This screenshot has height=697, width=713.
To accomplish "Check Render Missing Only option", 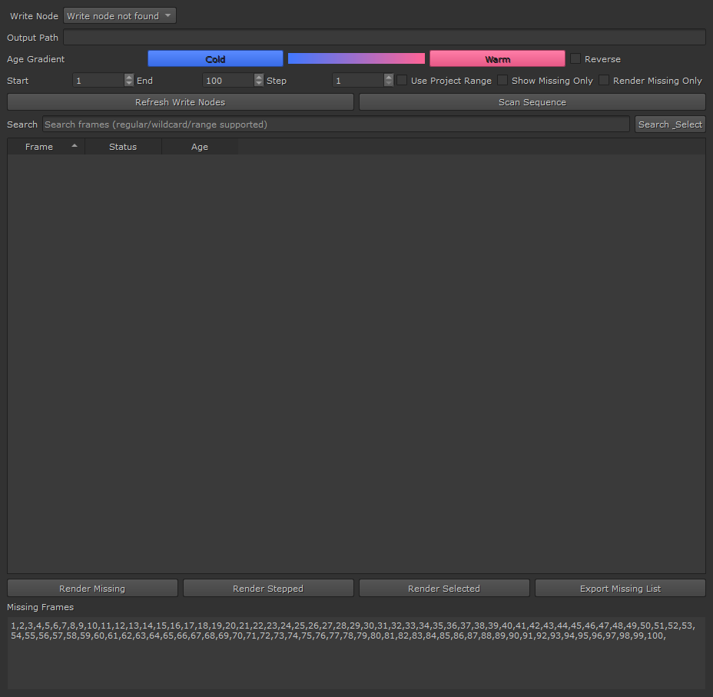I will pyautogui.click(x=605, y=81).
